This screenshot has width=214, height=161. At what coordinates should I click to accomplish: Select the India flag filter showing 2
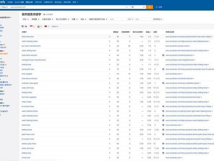click(x=39, y=26)
